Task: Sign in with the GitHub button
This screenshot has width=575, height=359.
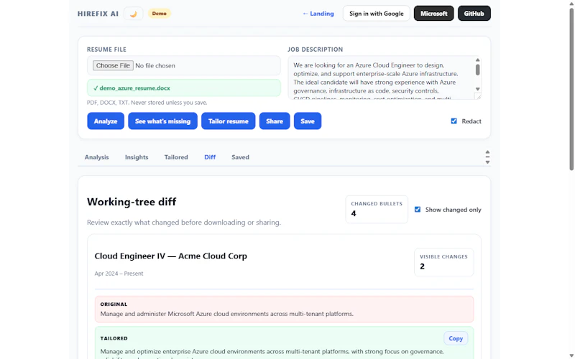Action: 474,14
